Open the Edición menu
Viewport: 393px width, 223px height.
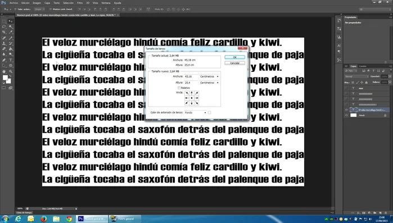pyautogui.click(x=25, y=3)
